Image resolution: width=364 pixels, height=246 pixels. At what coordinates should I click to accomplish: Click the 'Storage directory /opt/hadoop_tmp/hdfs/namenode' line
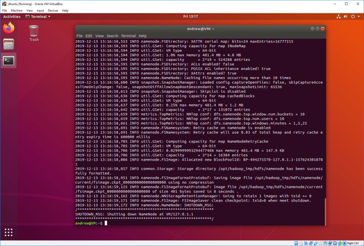199,171
